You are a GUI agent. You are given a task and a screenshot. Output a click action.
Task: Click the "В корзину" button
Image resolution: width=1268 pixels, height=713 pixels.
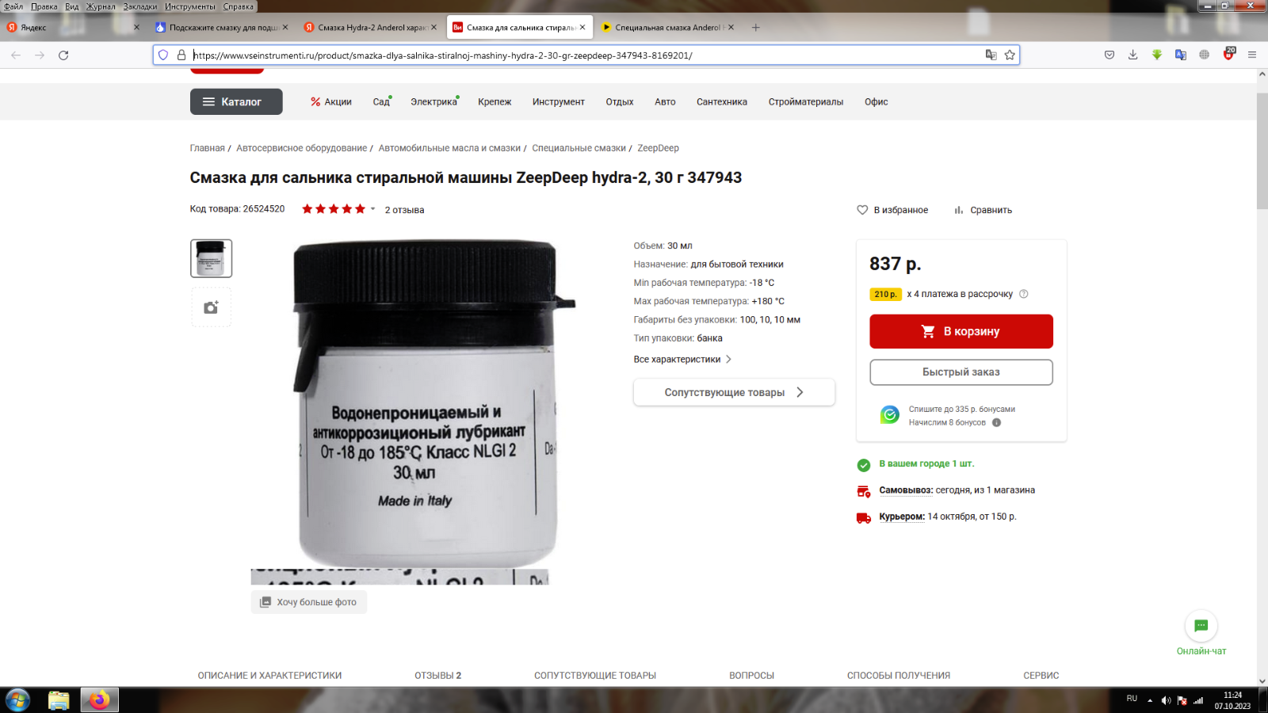[x=961, y=331]
